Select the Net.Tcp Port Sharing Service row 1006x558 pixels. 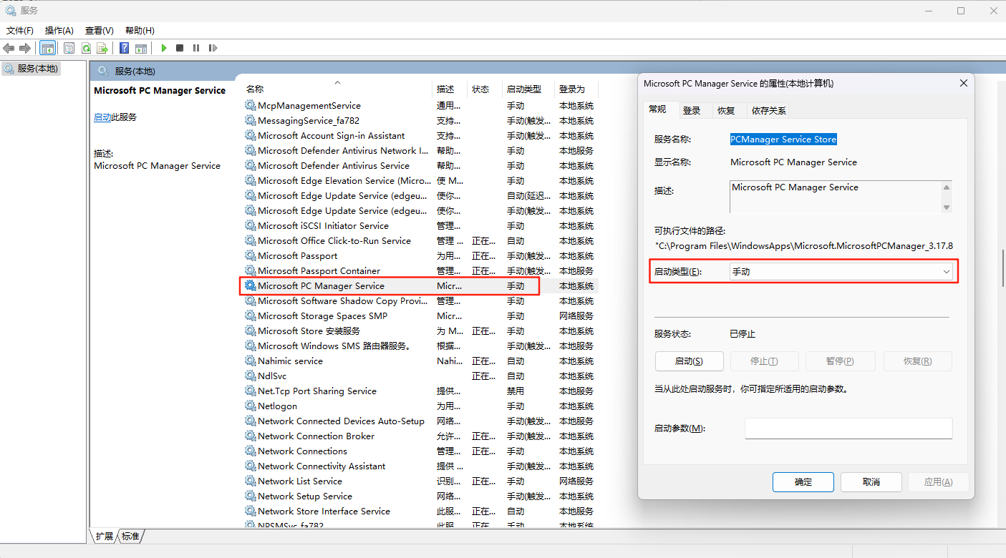[x=420, y=391]
